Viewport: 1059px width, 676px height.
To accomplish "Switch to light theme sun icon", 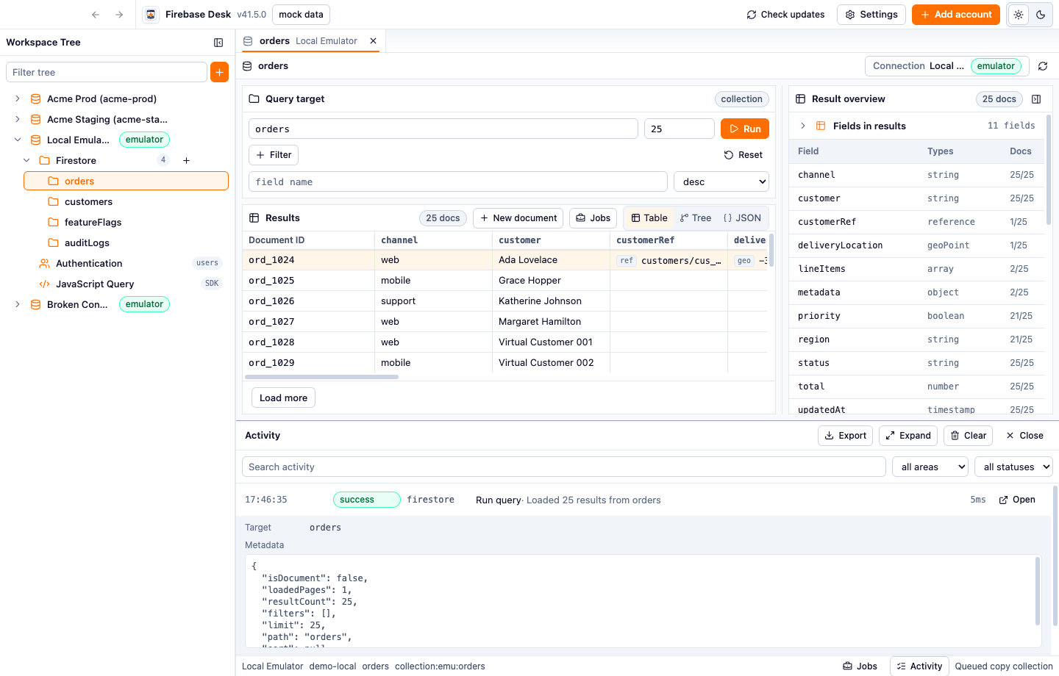I will coord(1019,15).
